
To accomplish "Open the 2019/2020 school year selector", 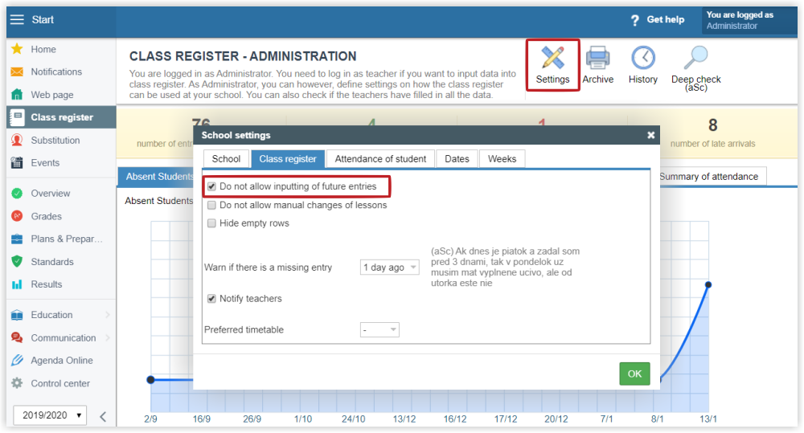I will coord(50,415).
